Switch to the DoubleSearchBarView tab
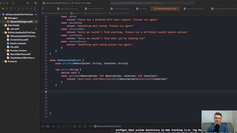237x133 pixels. [224, 9]
